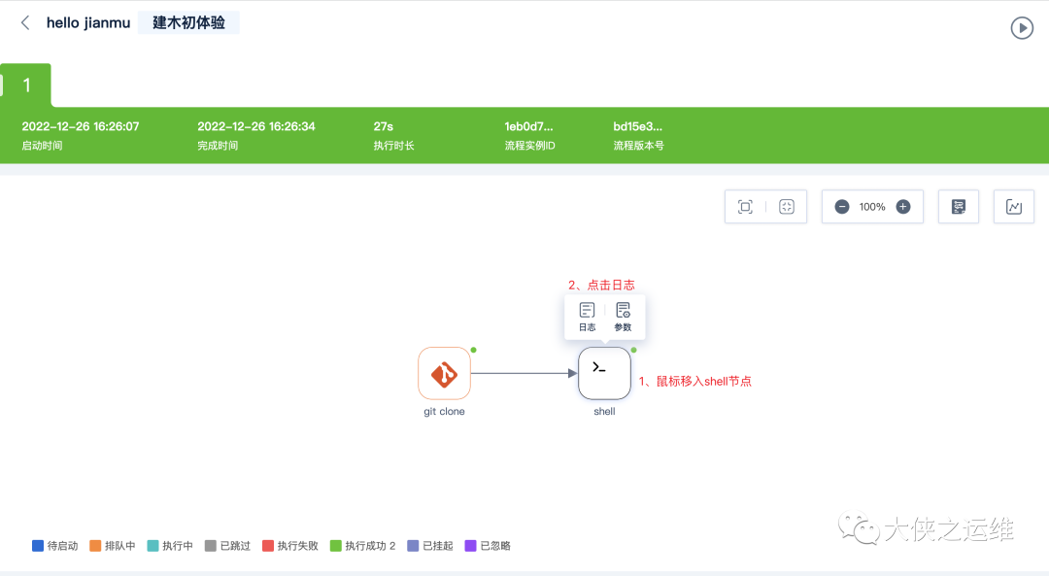Click the 执行中 teal legend swatch

[152, 546]
